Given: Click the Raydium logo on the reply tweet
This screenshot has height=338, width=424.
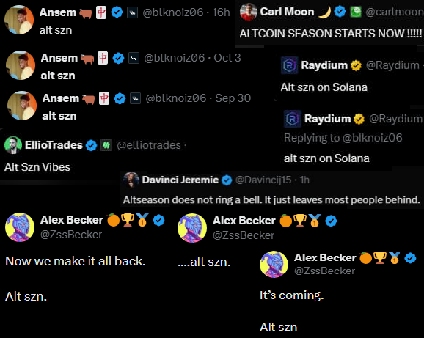Looking at the screenshot, I should point(293,119).
